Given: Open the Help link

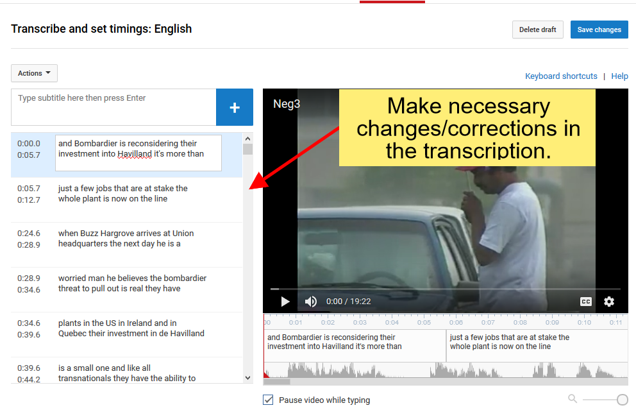Looking at the screenshot, I should coord(619,76).
